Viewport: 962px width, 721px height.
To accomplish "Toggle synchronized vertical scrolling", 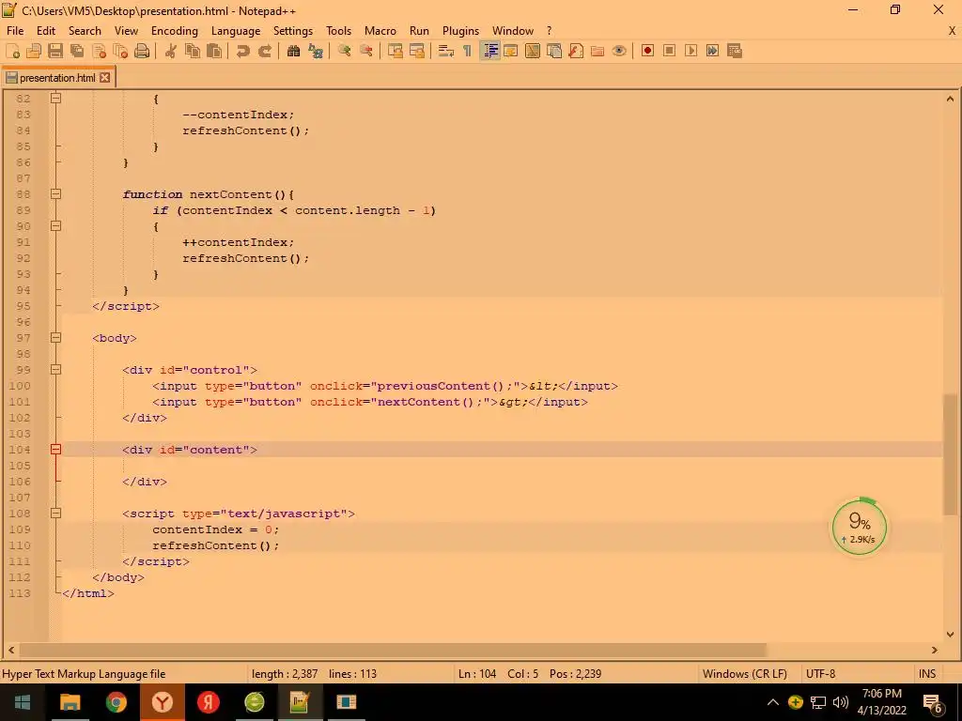I will pos(396,51).
